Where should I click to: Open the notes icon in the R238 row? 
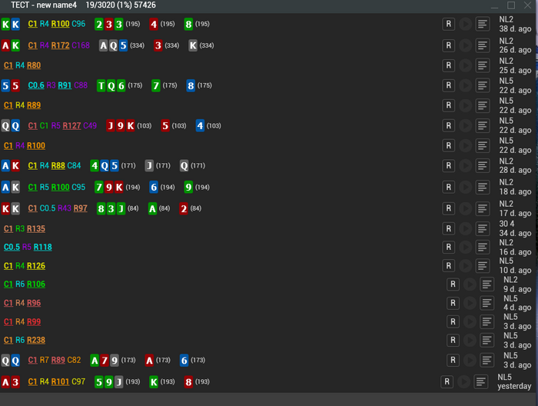click(x=487, y=340)
